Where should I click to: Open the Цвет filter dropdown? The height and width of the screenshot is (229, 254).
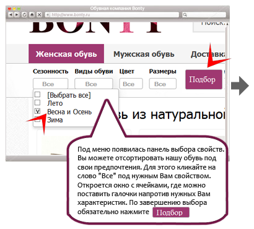[x=131, y=84]
